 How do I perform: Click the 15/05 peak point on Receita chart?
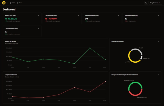click(x=90, y=48)
